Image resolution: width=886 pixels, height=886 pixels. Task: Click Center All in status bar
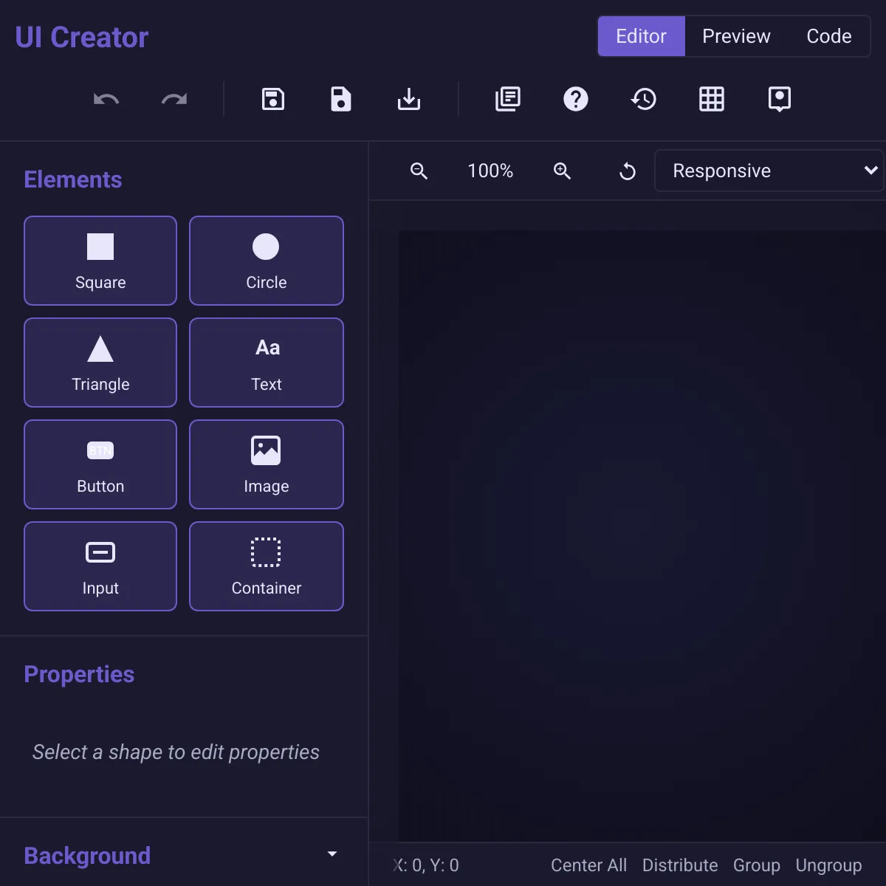[x=588, y=865]
